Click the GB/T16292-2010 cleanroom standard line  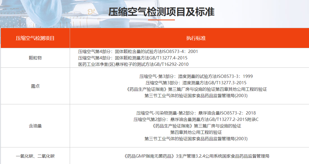pos(133,64)
